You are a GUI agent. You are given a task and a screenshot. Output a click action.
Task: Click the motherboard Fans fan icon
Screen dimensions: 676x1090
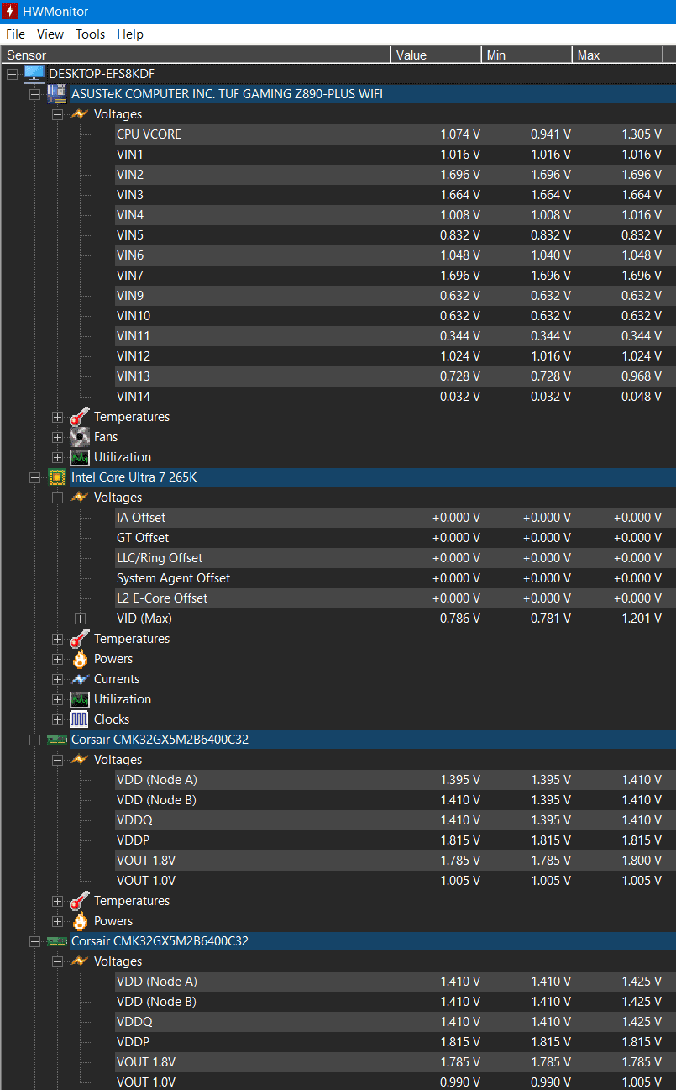[79, 437]
